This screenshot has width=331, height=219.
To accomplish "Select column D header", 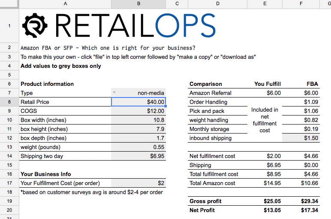I will pyautogui.click(x=218, y=3).
